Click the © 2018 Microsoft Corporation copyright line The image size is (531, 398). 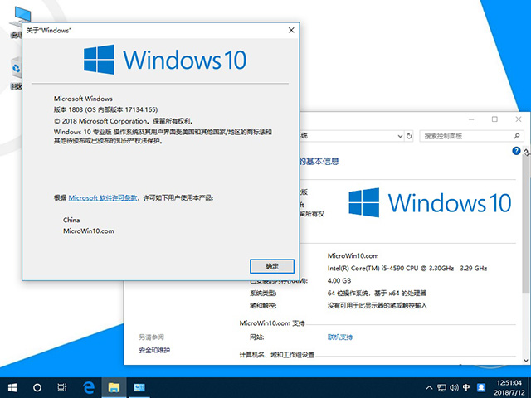(124, 121)
